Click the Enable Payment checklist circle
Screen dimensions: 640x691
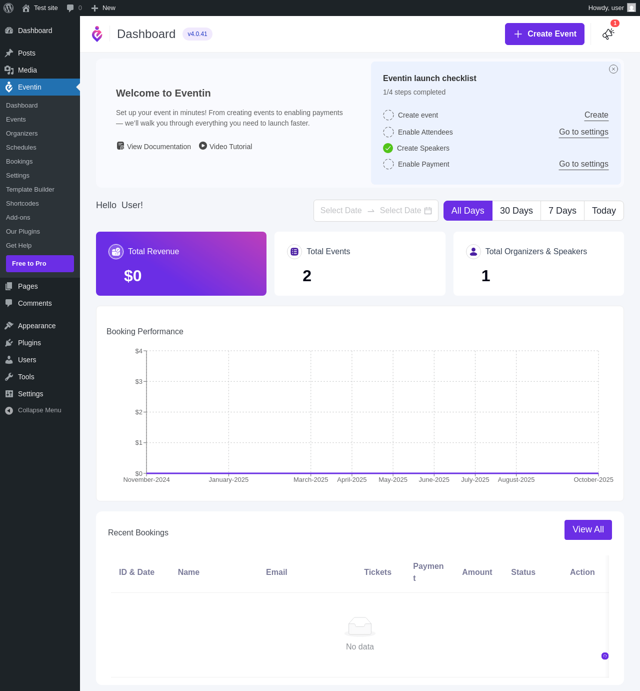pos(388,164)
